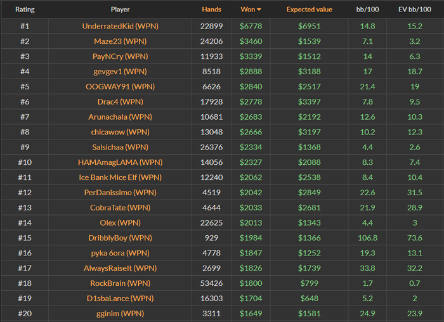Viewport: 444px width, 322px height.
Task: Select the bb/100 column header
Action: (x=367, y=10)
